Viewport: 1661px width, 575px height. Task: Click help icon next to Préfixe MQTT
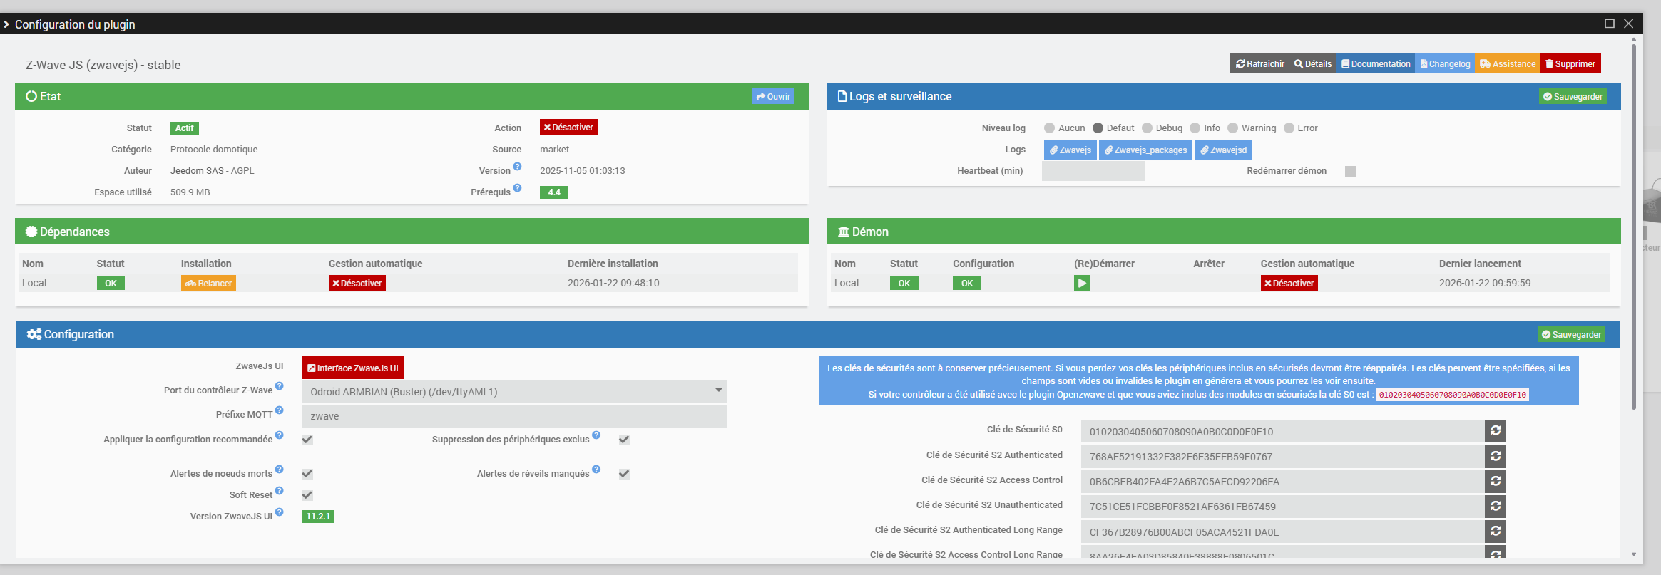280,410
